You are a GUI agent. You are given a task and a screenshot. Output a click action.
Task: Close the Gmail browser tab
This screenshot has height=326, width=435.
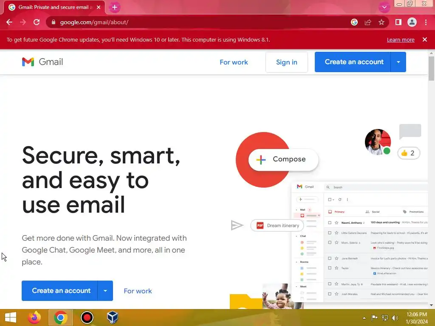tap(99, 8)
